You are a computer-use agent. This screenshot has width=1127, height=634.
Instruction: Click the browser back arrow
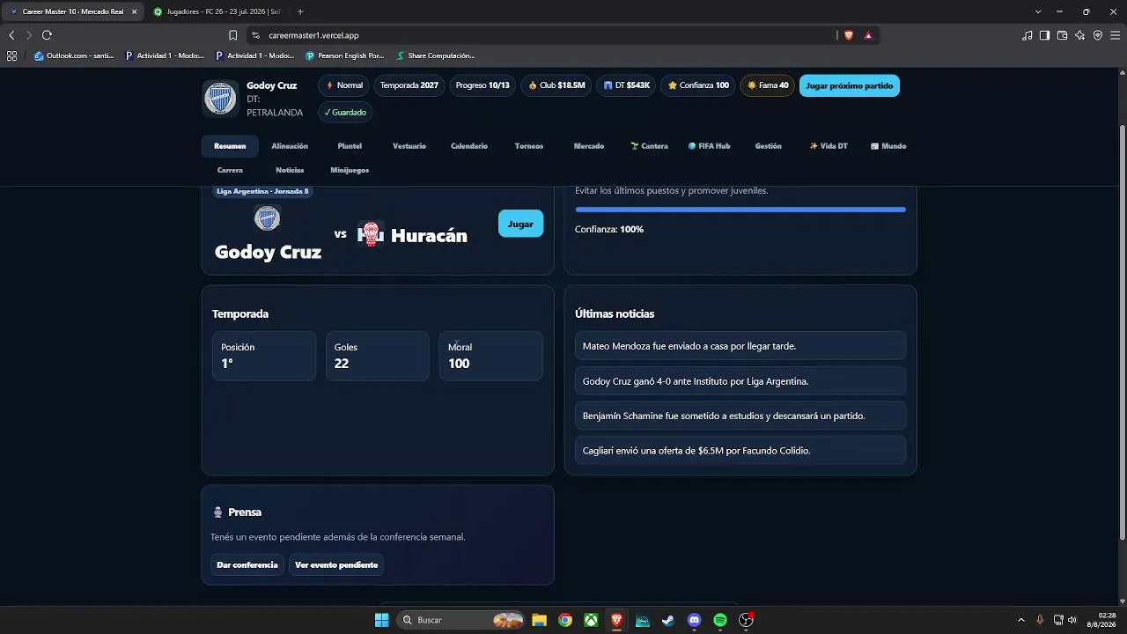click(x=11, y=35)
